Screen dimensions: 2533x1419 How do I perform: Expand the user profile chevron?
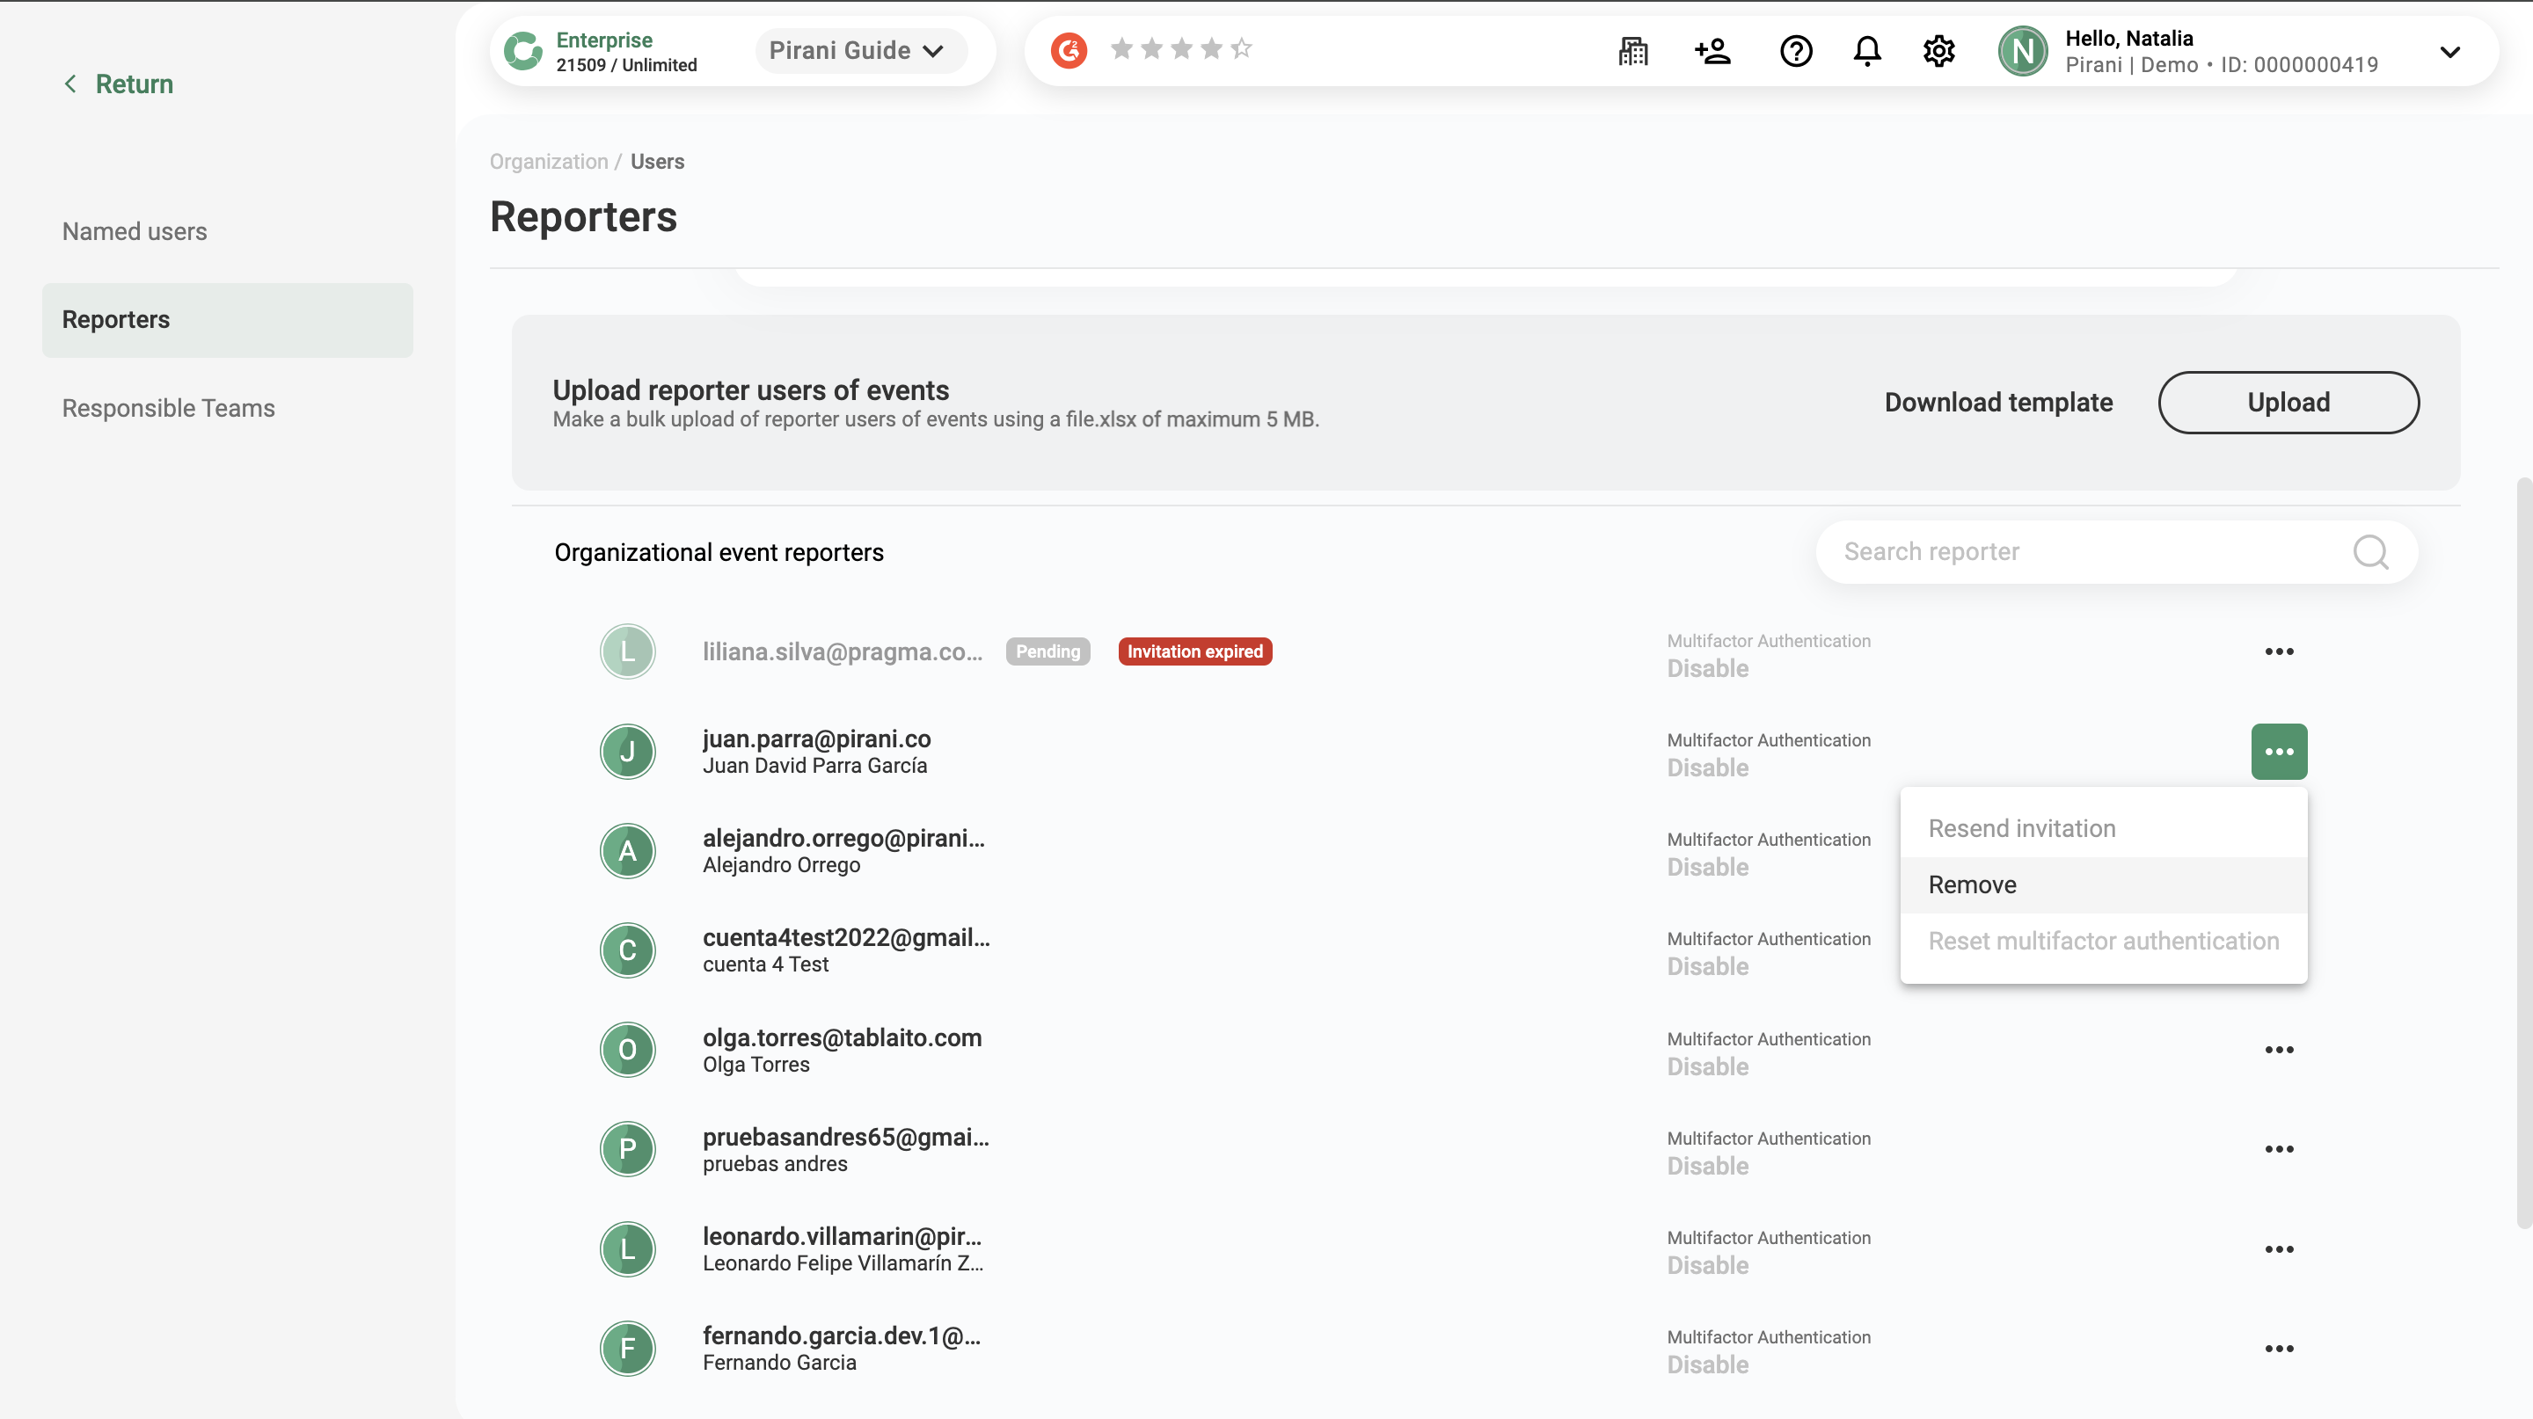[x=2449, y=51]
